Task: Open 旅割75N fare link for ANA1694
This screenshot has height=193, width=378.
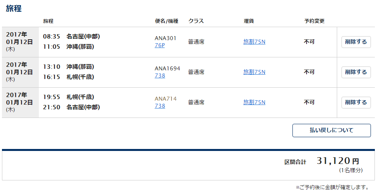Action: tap(254, 72)
